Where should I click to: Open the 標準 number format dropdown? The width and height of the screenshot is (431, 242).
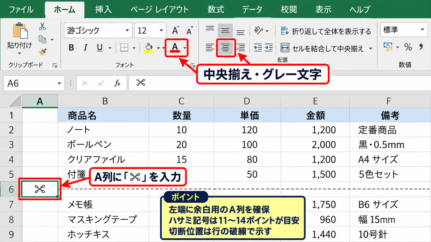coord(422,30)
